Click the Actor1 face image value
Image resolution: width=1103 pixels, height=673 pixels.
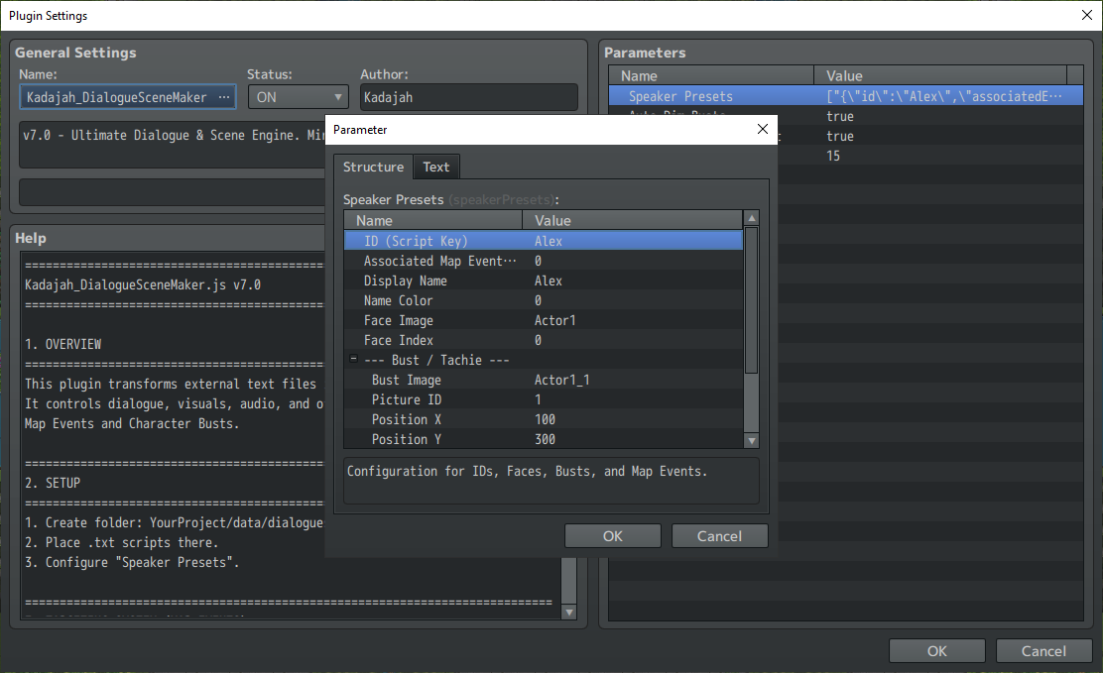(555, 320)
